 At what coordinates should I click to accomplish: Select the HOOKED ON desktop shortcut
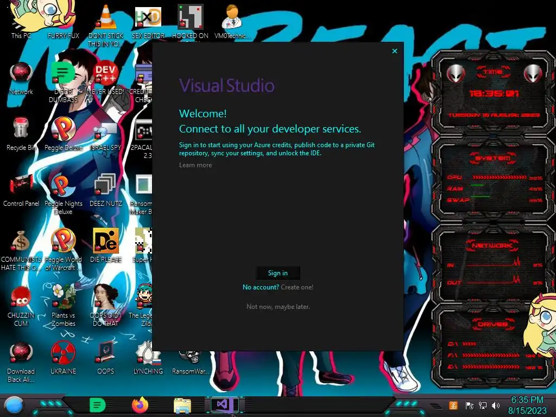(190, 22)
